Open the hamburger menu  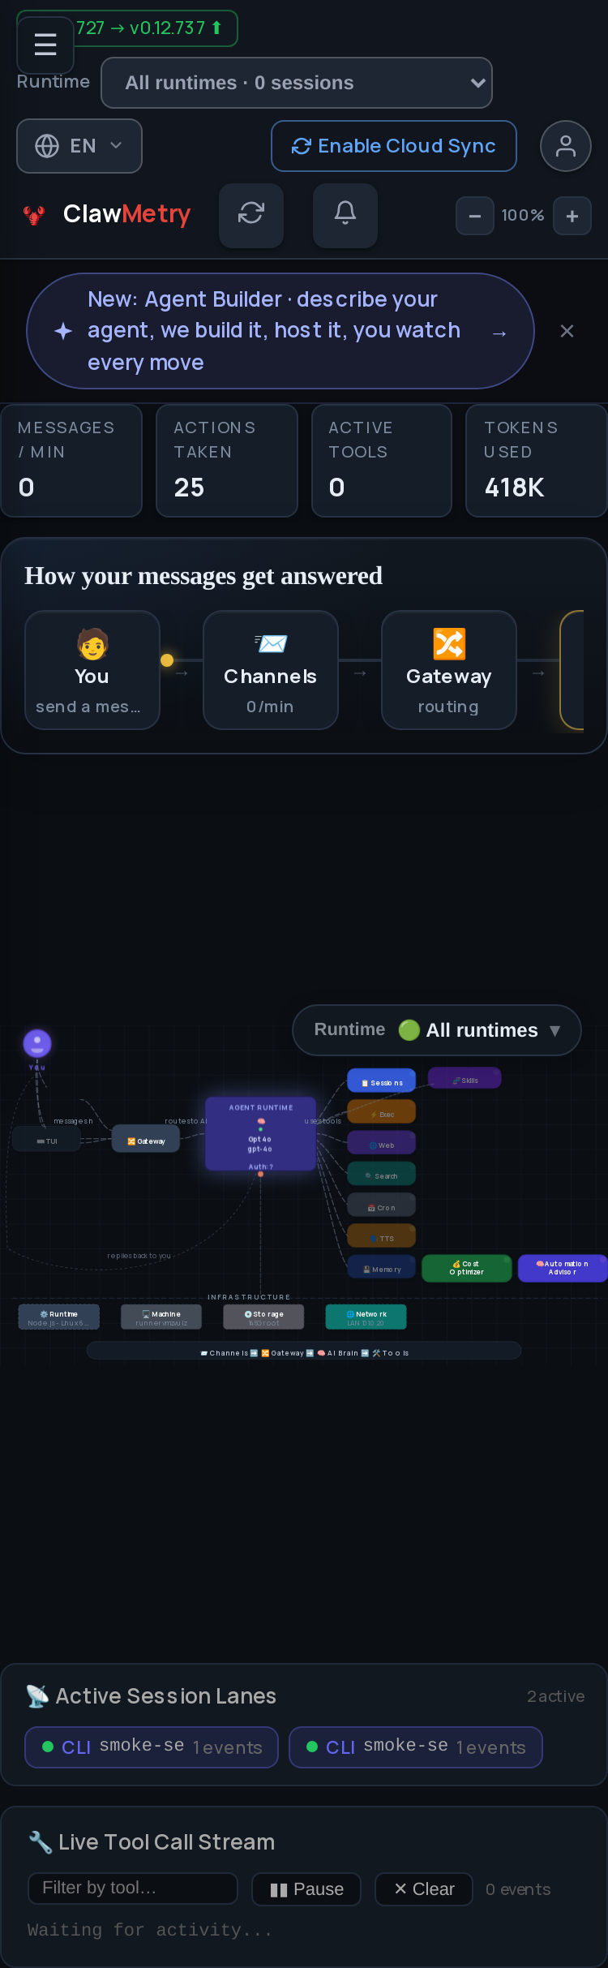[45, 45]
